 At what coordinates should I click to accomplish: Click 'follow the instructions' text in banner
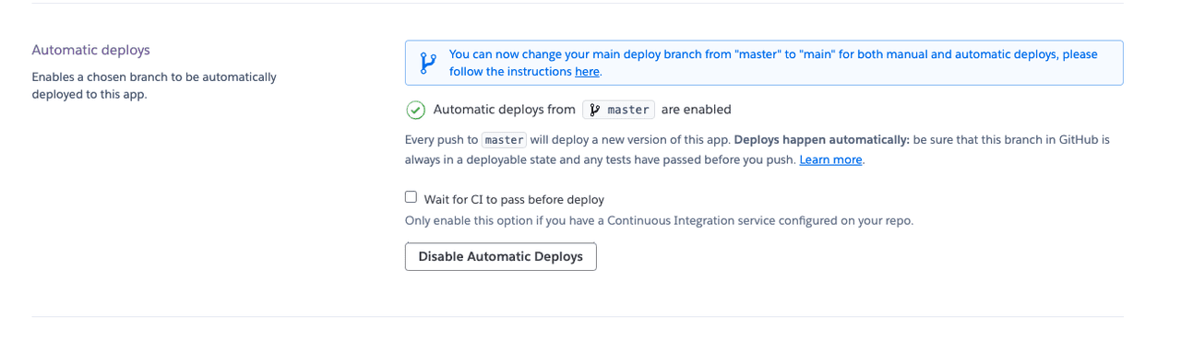510,71
